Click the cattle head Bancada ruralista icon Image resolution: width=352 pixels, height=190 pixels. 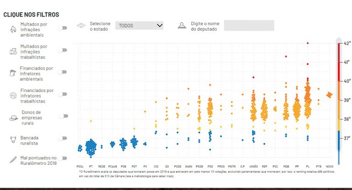tap(13, 138)
